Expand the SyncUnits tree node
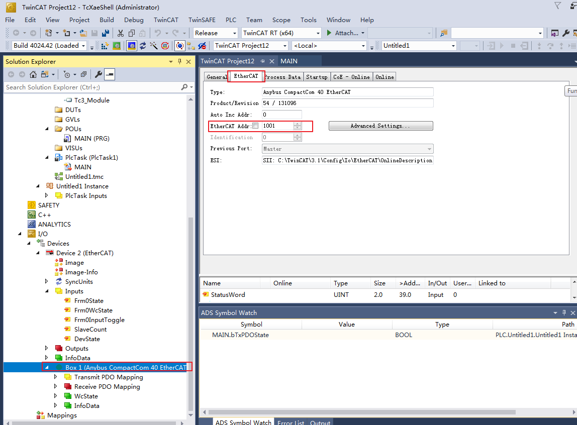The image size is (577, 425). point(46,281)
